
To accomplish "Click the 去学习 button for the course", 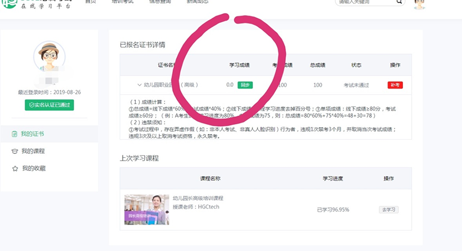I will (389, 210).
